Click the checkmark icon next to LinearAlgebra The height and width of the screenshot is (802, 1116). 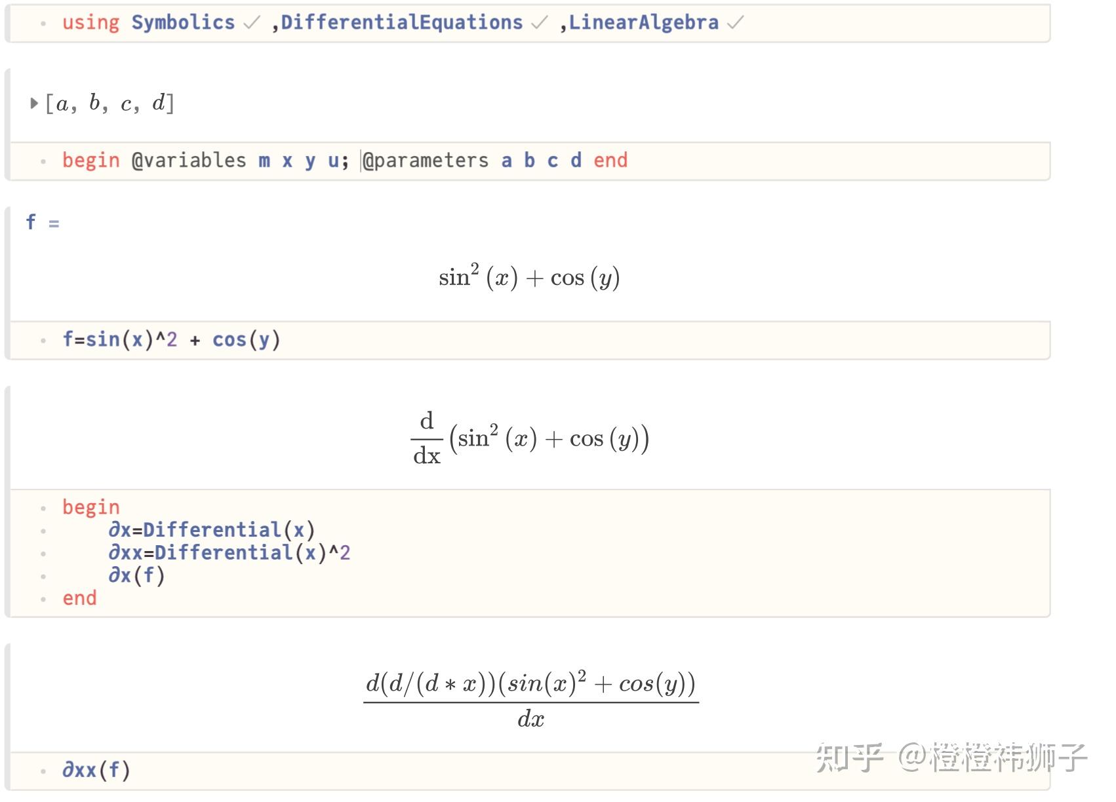(735, 23)
